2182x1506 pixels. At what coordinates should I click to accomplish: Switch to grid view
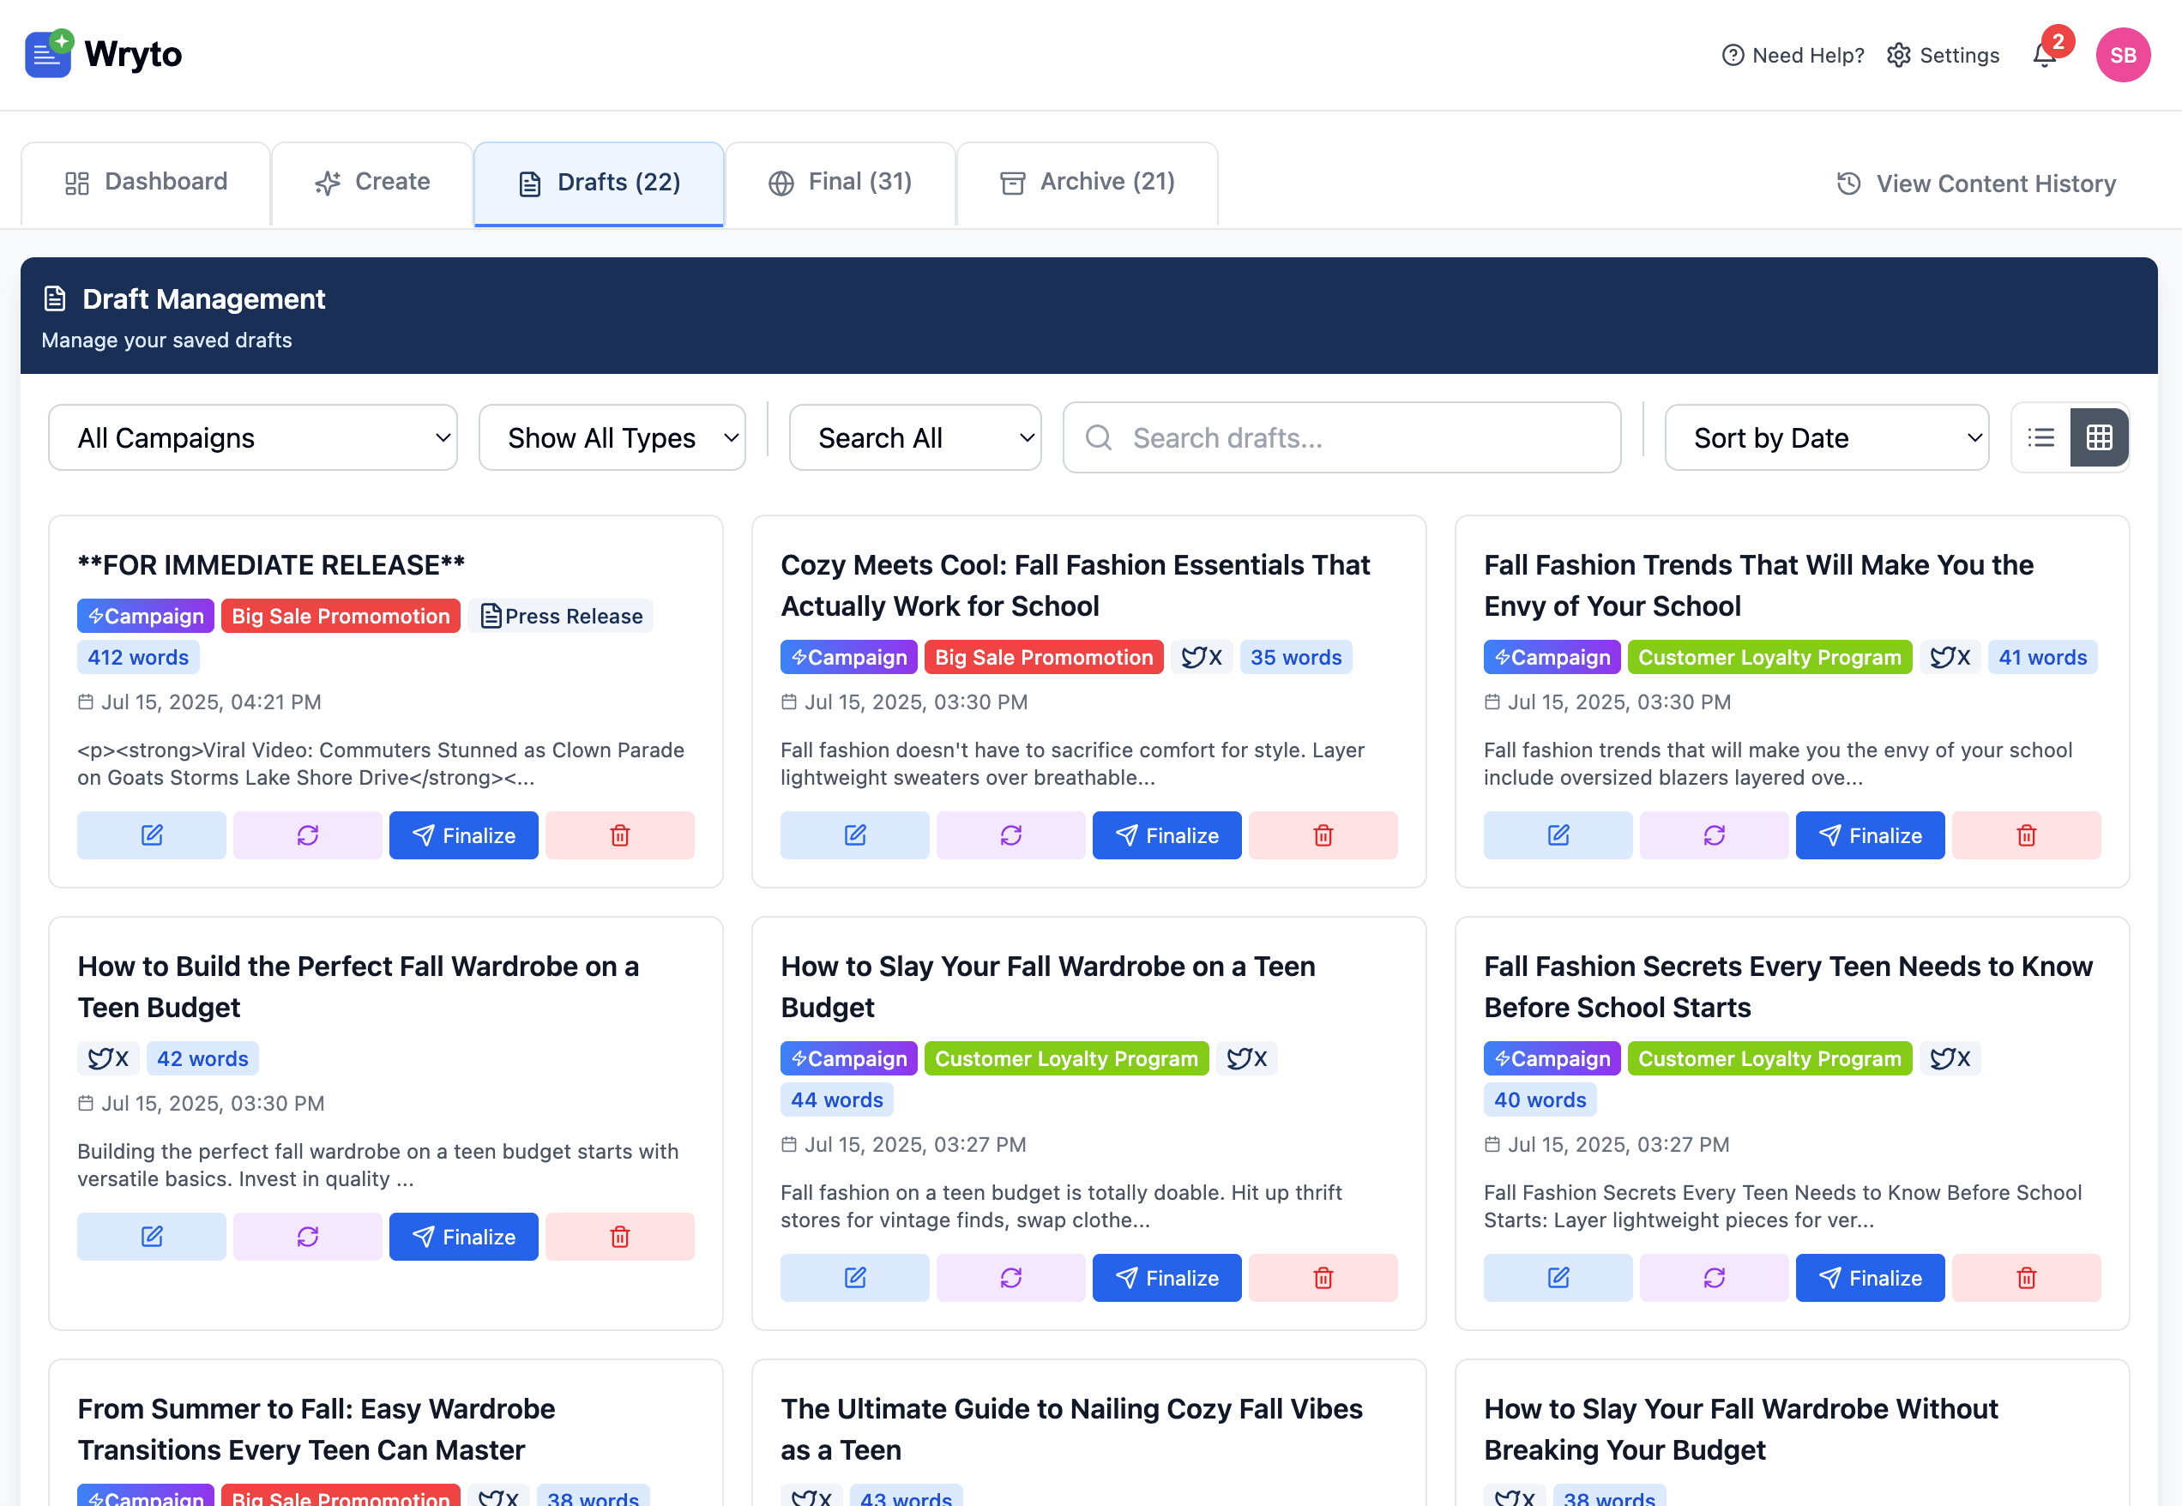click(2099, 437)
